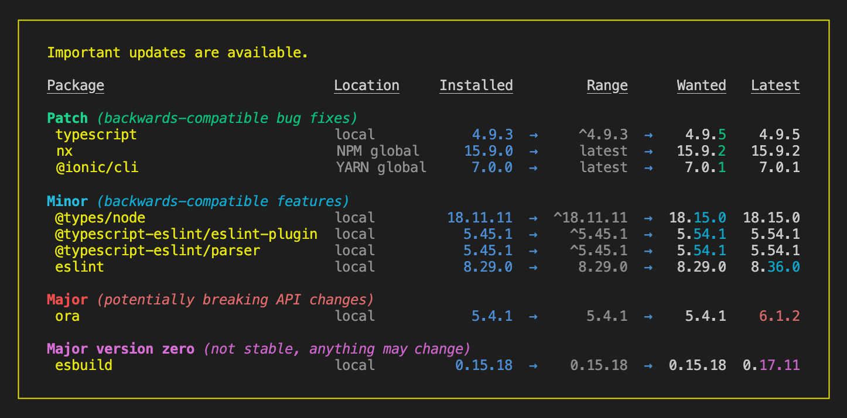Select the @typescript-eslint/parser package
The height and width of the screenshot is (418, 847).
[158, 250]
